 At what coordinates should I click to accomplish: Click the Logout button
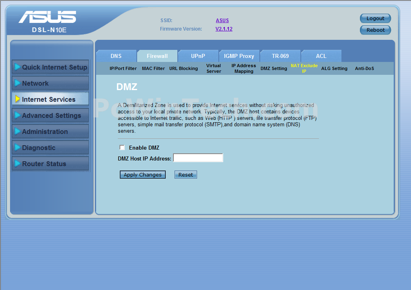tap(375, 19)
